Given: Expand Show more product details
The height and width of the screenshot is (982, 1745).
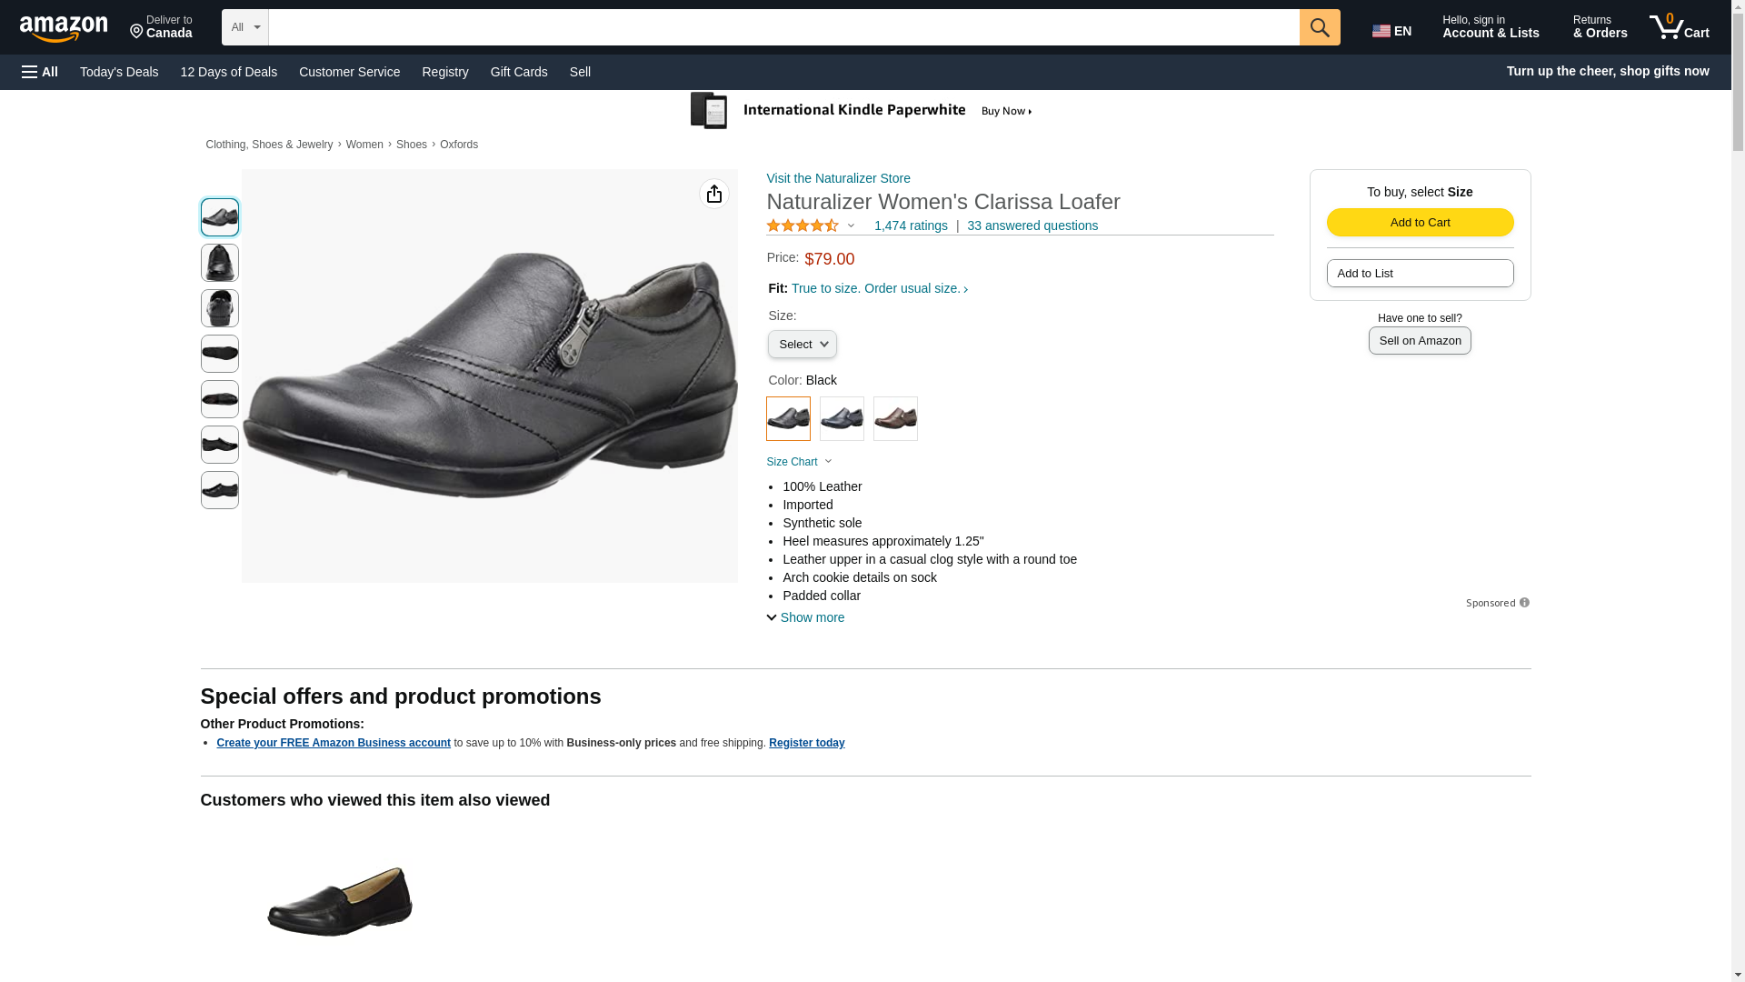Looking at the screenshot, I should click(805, 617).
